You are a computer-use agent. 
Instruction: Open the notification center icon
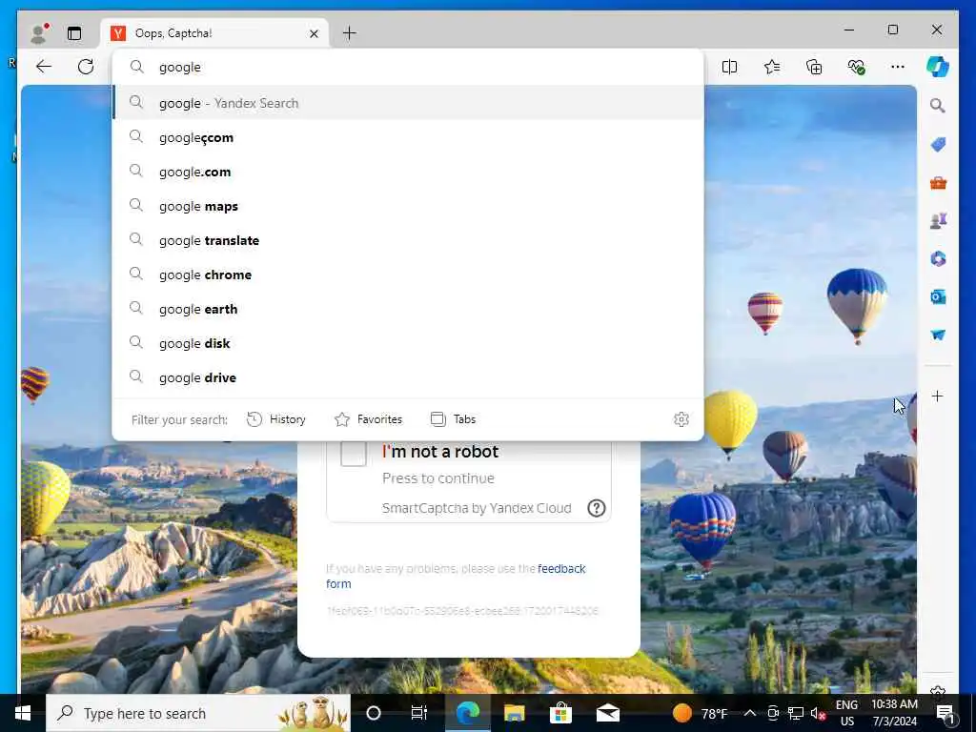[945, 713]
